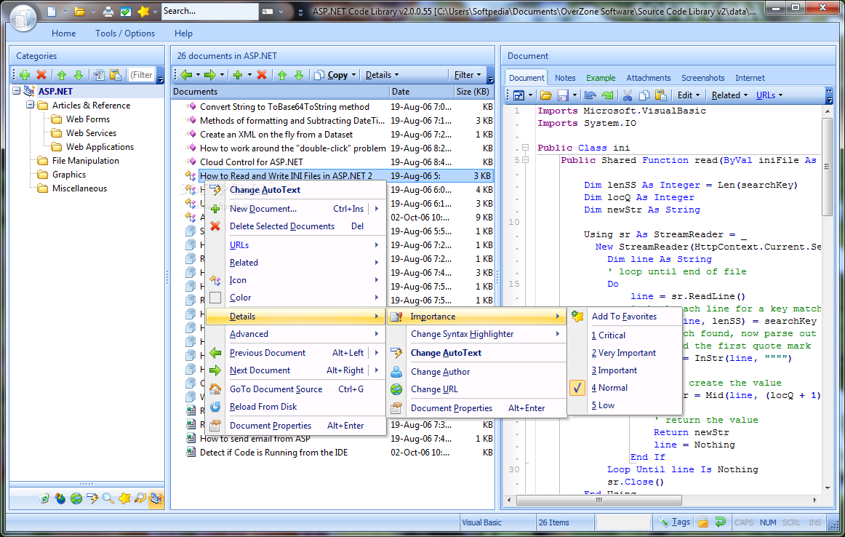845x537 pixels.
Task: Click the paste clipboard icon in editor toolbar
Action: (x=660, y=95)
